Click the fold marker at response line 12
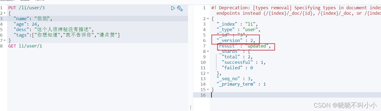This screenshot has height=111, width=381. click(x=208, y=73)
